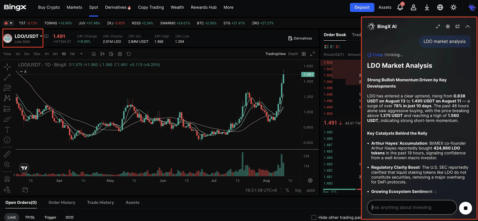Open the BingX AI bird icon in header

472,7
